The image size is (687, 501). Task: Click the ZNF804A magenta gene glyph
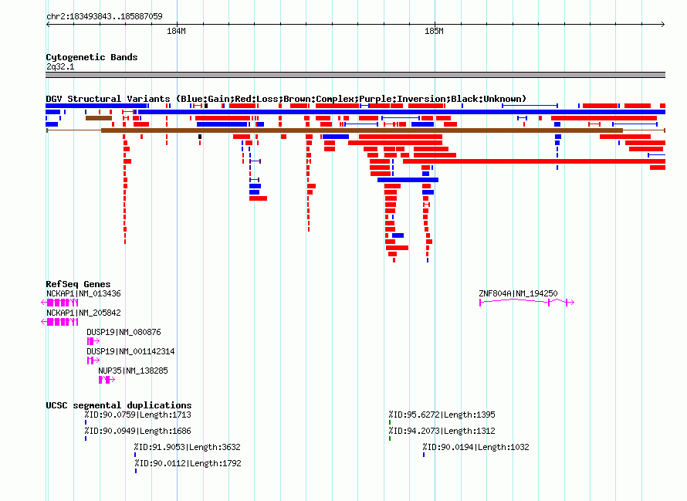point(526,303)
